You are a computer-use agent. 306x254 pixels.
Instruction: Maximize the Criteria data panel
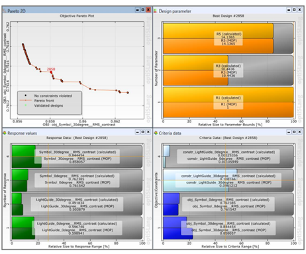tap(294, 132)
